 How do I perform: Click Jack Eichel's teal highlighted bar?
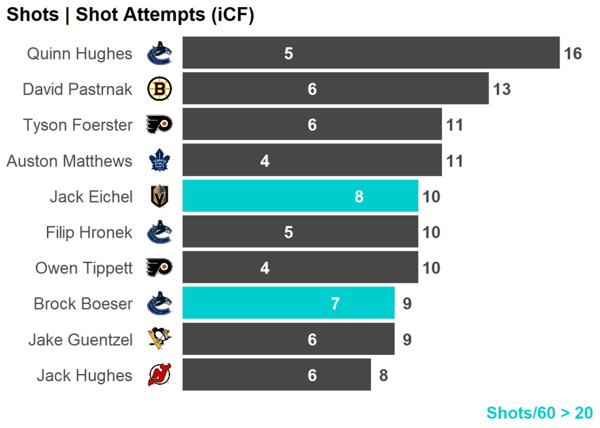[x=300, y=196]
